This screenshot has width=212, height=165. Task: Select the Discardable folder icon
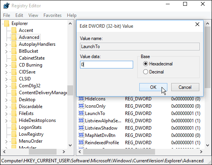14,107
